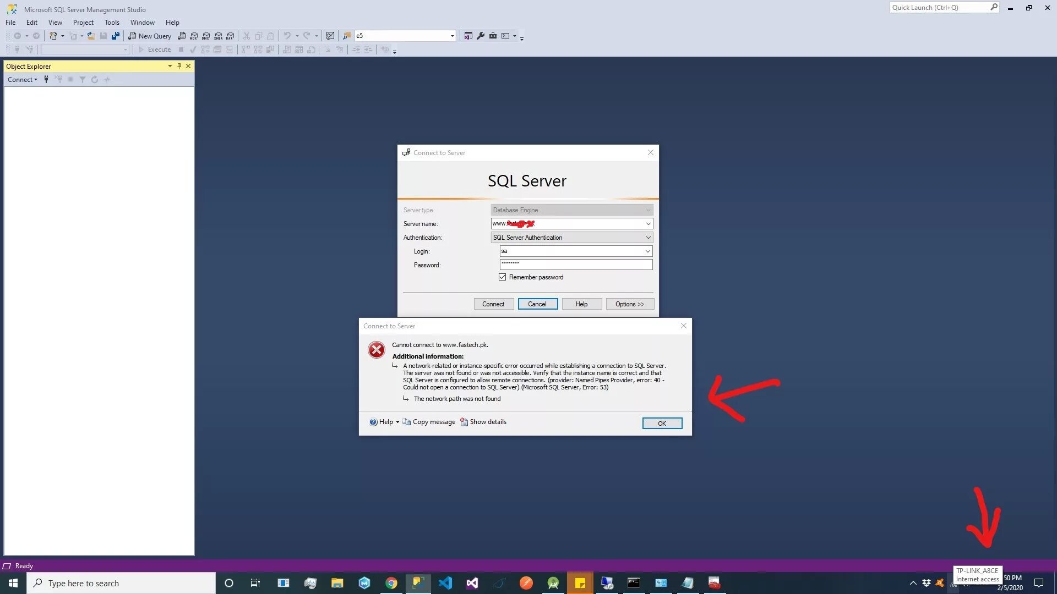Screen dimensions: 1057x594
Task: Click the Visual Studio taskbar icon
Action: 472,582
